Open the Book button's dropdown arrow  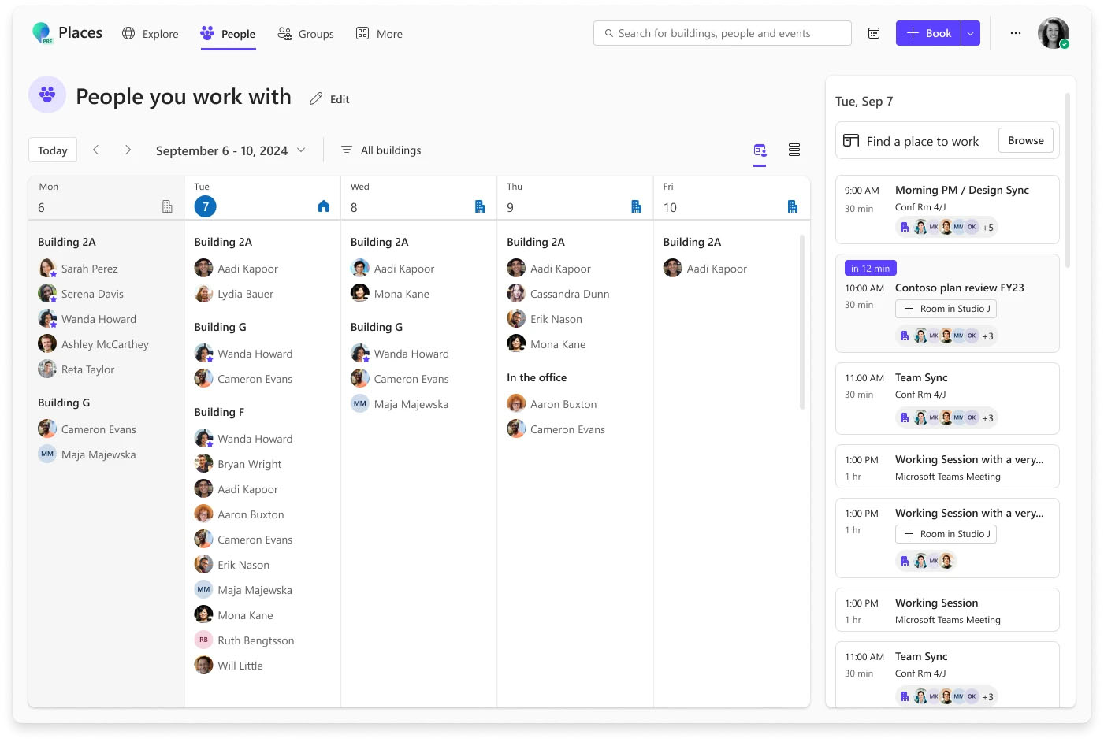pos(970,33)
